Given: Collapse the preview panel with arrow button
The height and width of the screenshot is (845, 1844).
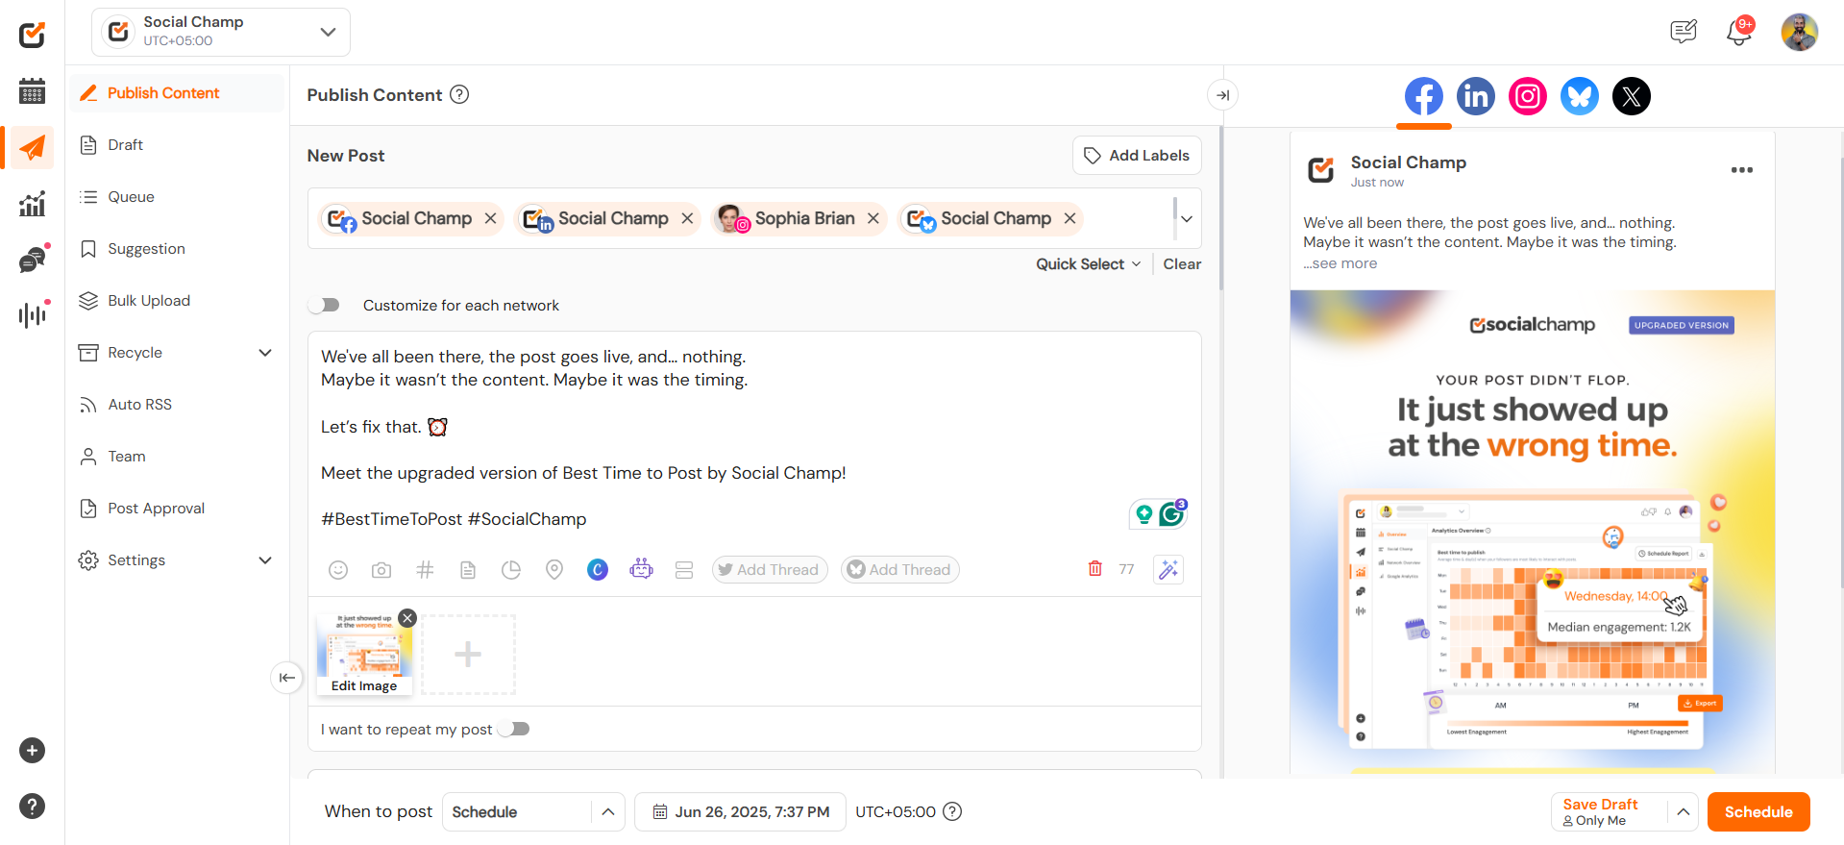Looking at the screenshot, I should coord(1222,95).
